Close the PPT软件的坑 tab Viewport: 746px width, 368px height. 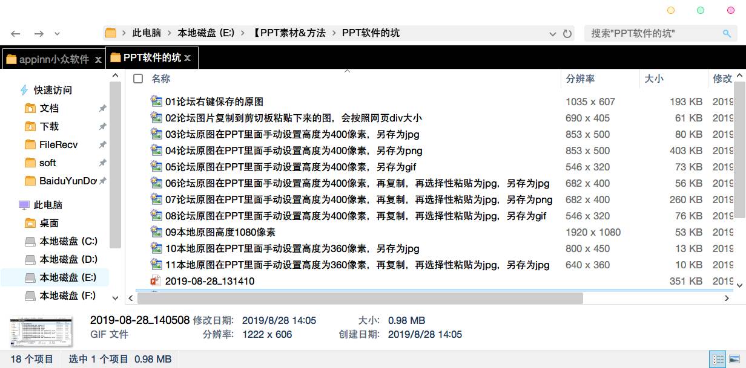pos(188,58)
